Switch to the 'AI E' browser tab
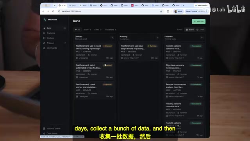 tap(104, 5)
